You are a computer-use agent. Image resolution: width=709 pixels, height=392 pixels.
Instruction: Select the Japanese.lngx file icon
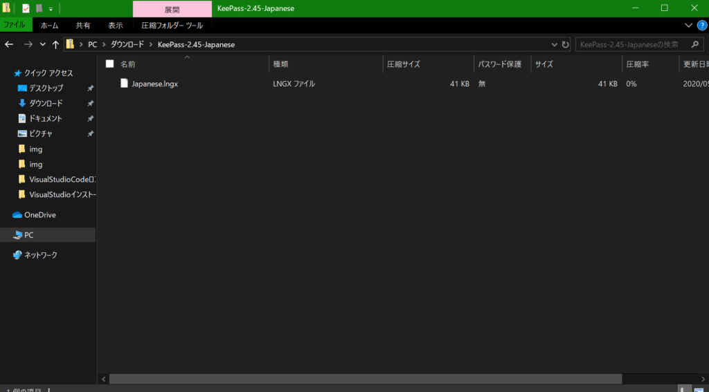coord(125,84)
